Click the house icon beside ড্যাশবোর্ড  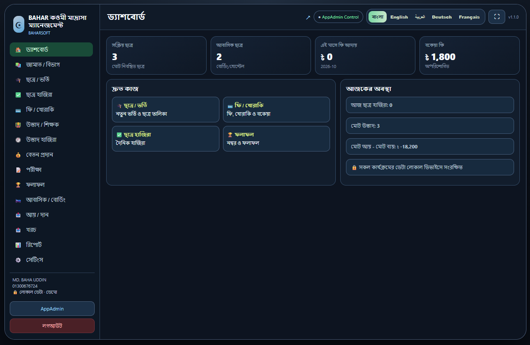tap(18, 49)
